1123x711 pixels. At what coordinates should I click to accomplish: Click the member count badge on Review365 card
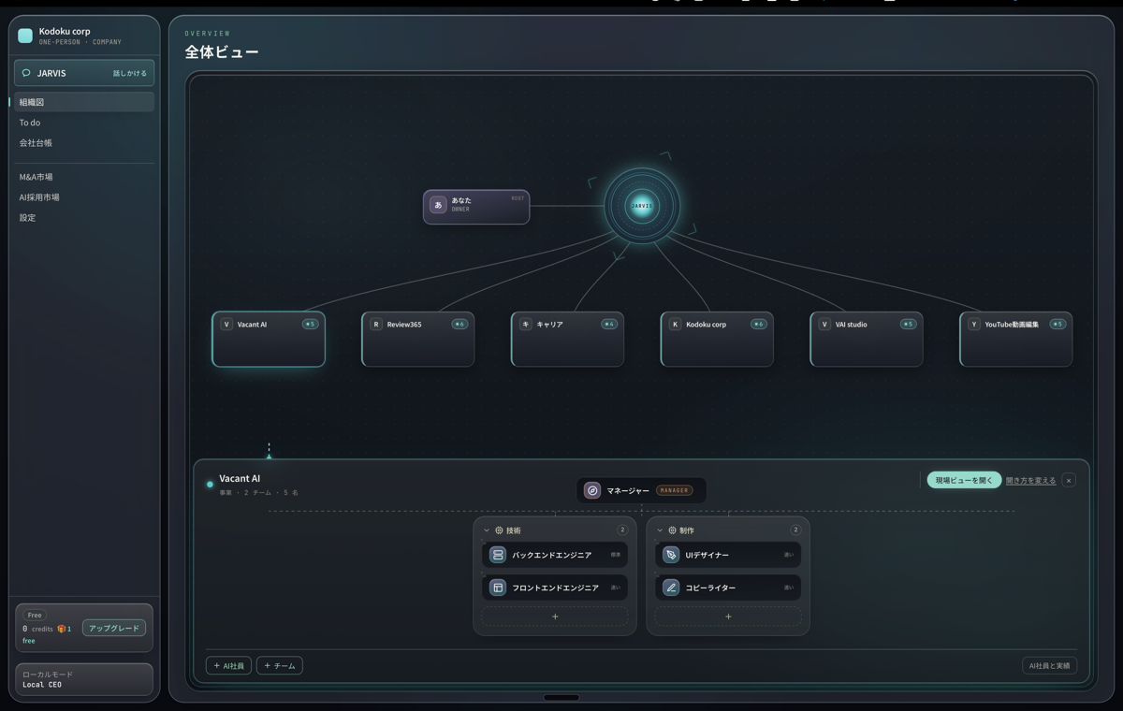pos(459,325)
